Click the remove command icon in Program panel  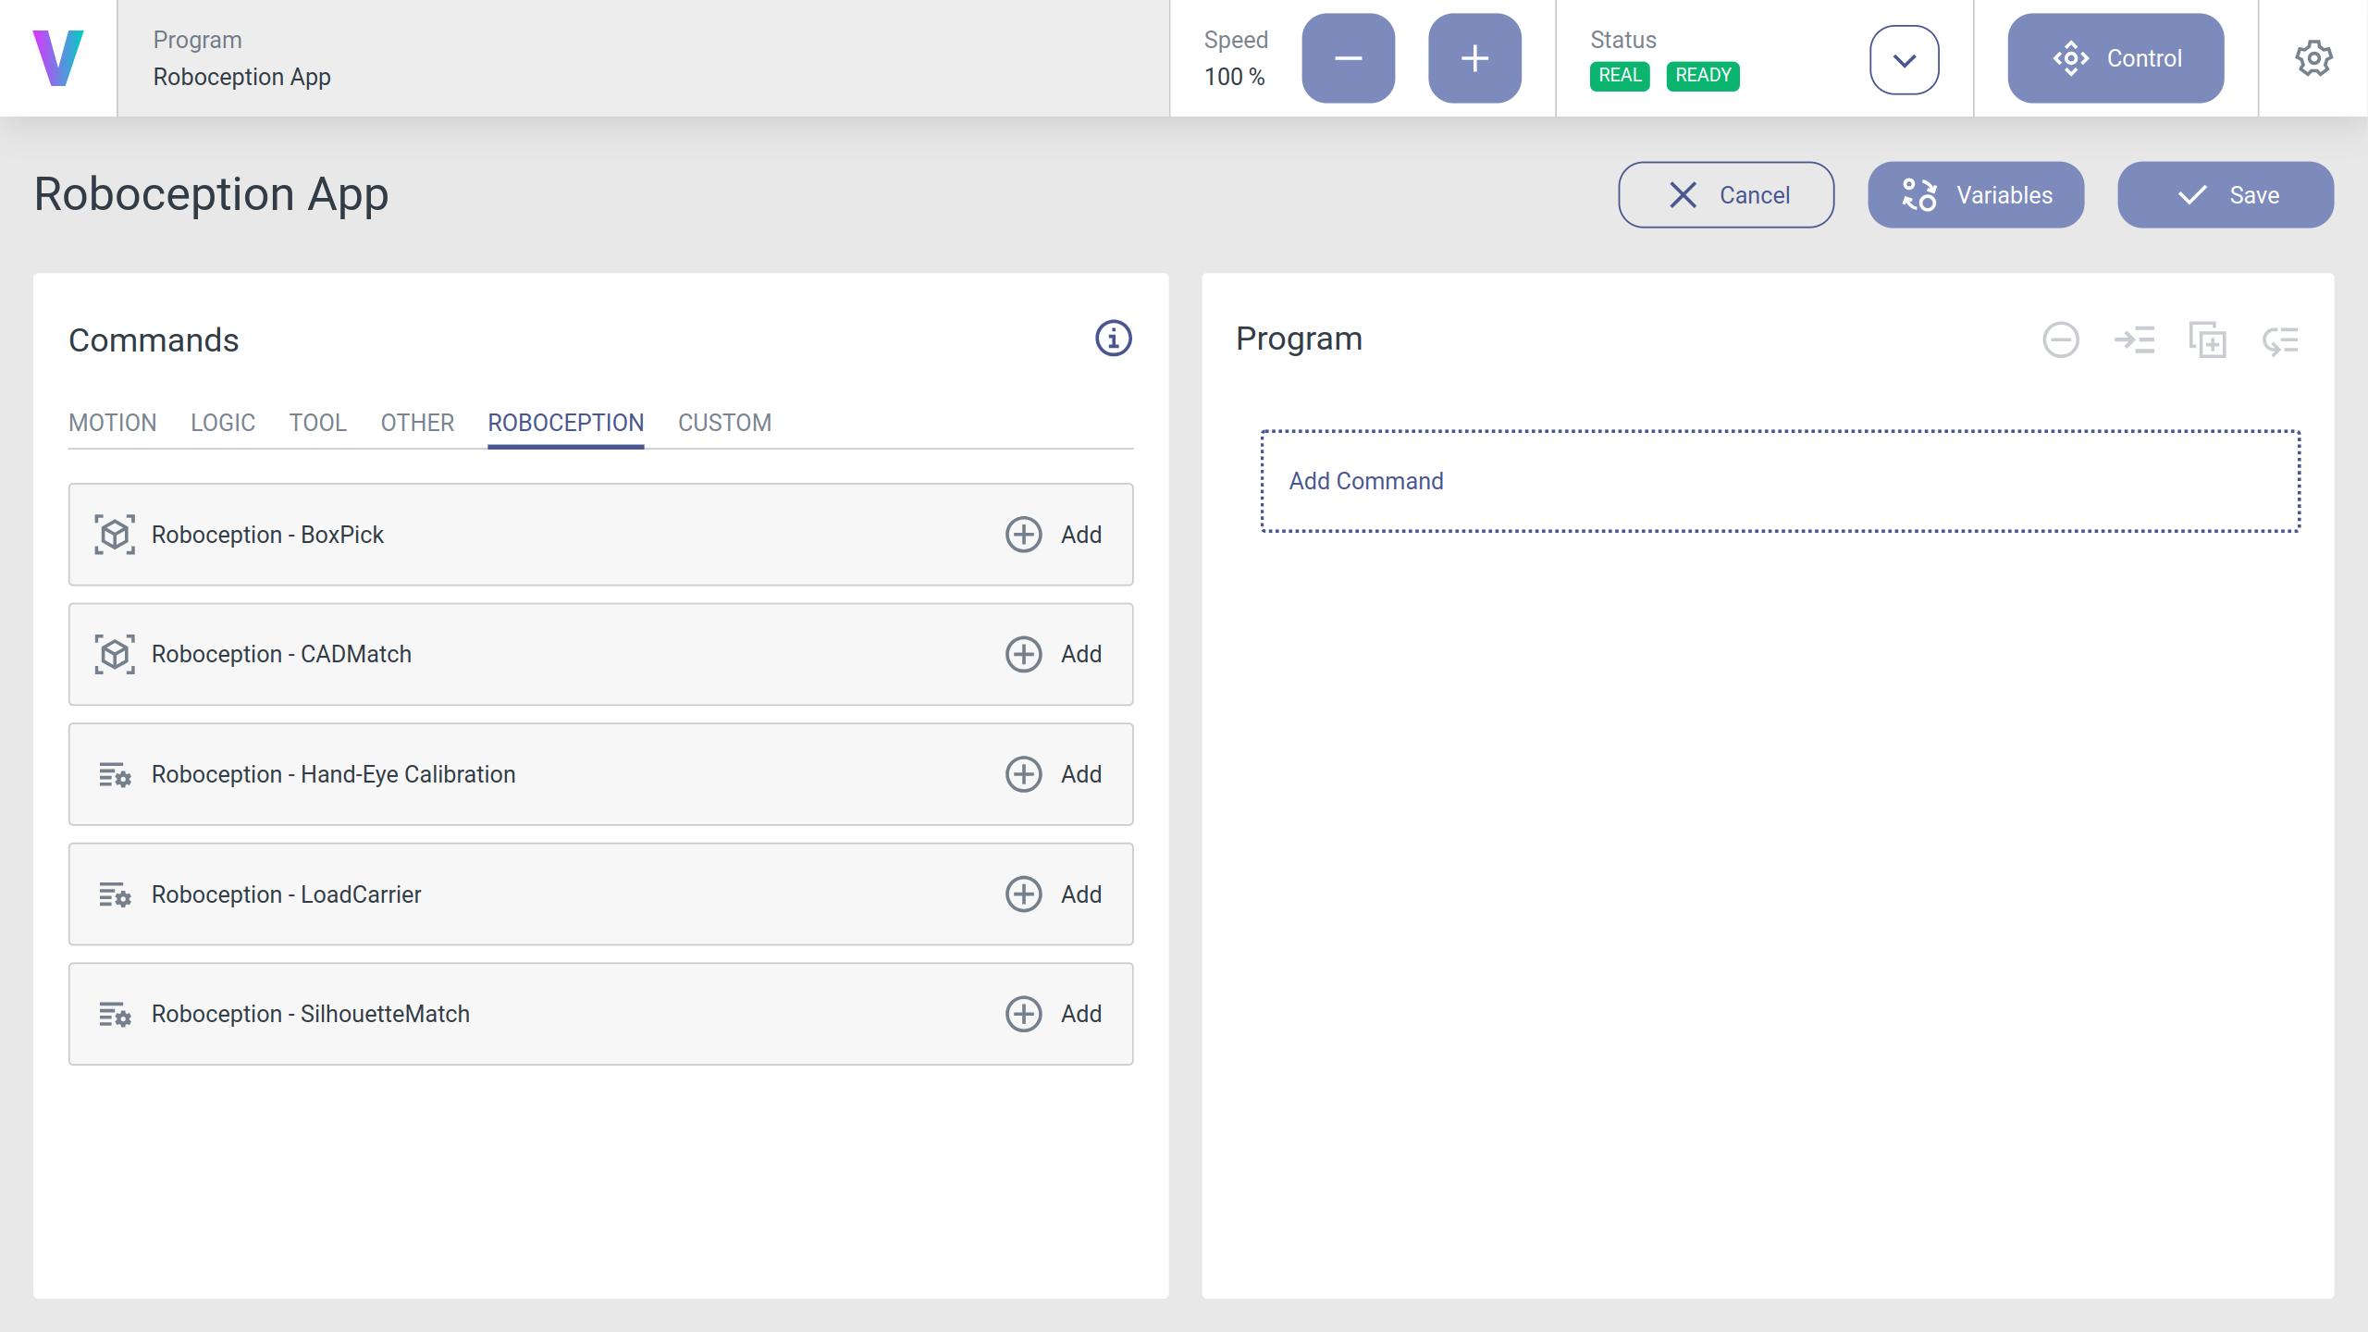point(2061,340)
